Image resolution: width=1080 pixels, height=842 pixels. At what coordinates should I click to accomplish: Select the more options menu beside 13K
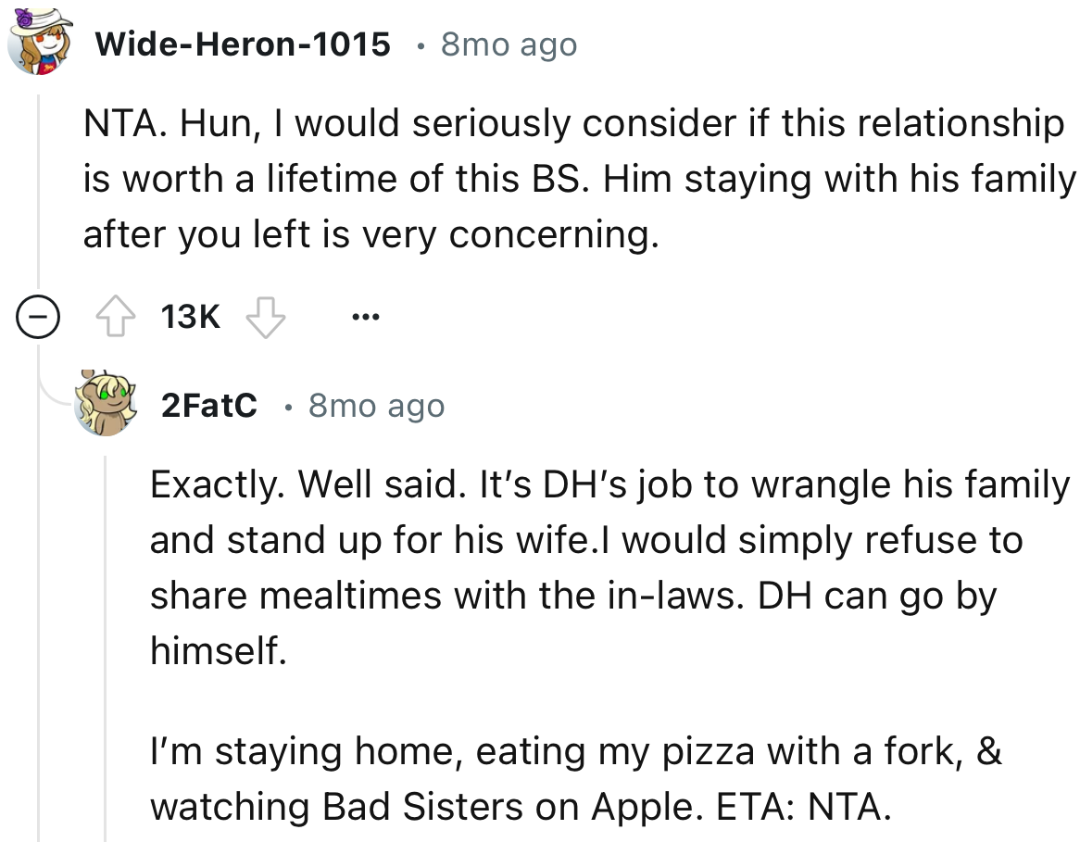pyautogui.click(x=365, y=317)
